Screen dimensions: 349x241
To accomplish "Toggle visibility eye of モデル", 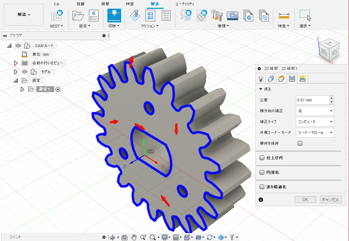I will click(x=24, y=72).
